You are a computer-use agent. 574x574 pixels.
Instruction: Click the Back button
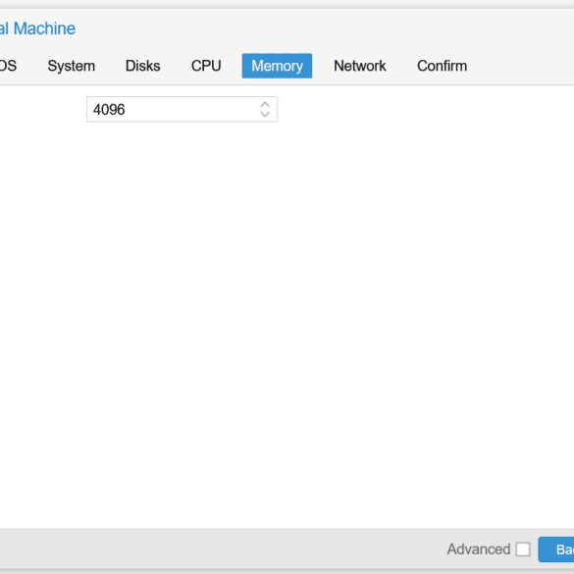556,549
